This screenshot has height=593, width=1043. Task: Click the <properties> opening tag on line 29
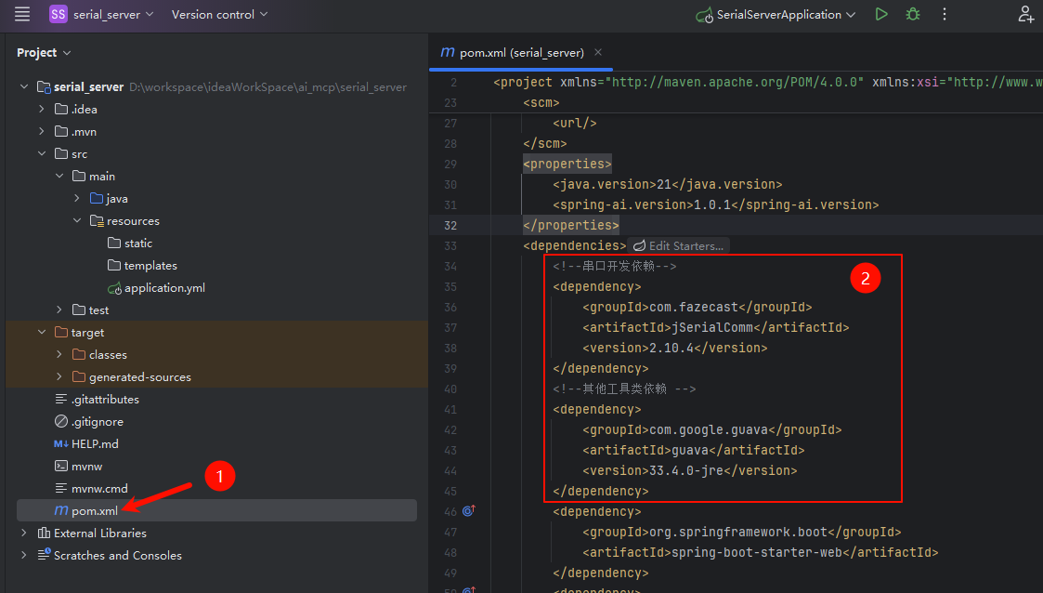(x=567, y=164)
